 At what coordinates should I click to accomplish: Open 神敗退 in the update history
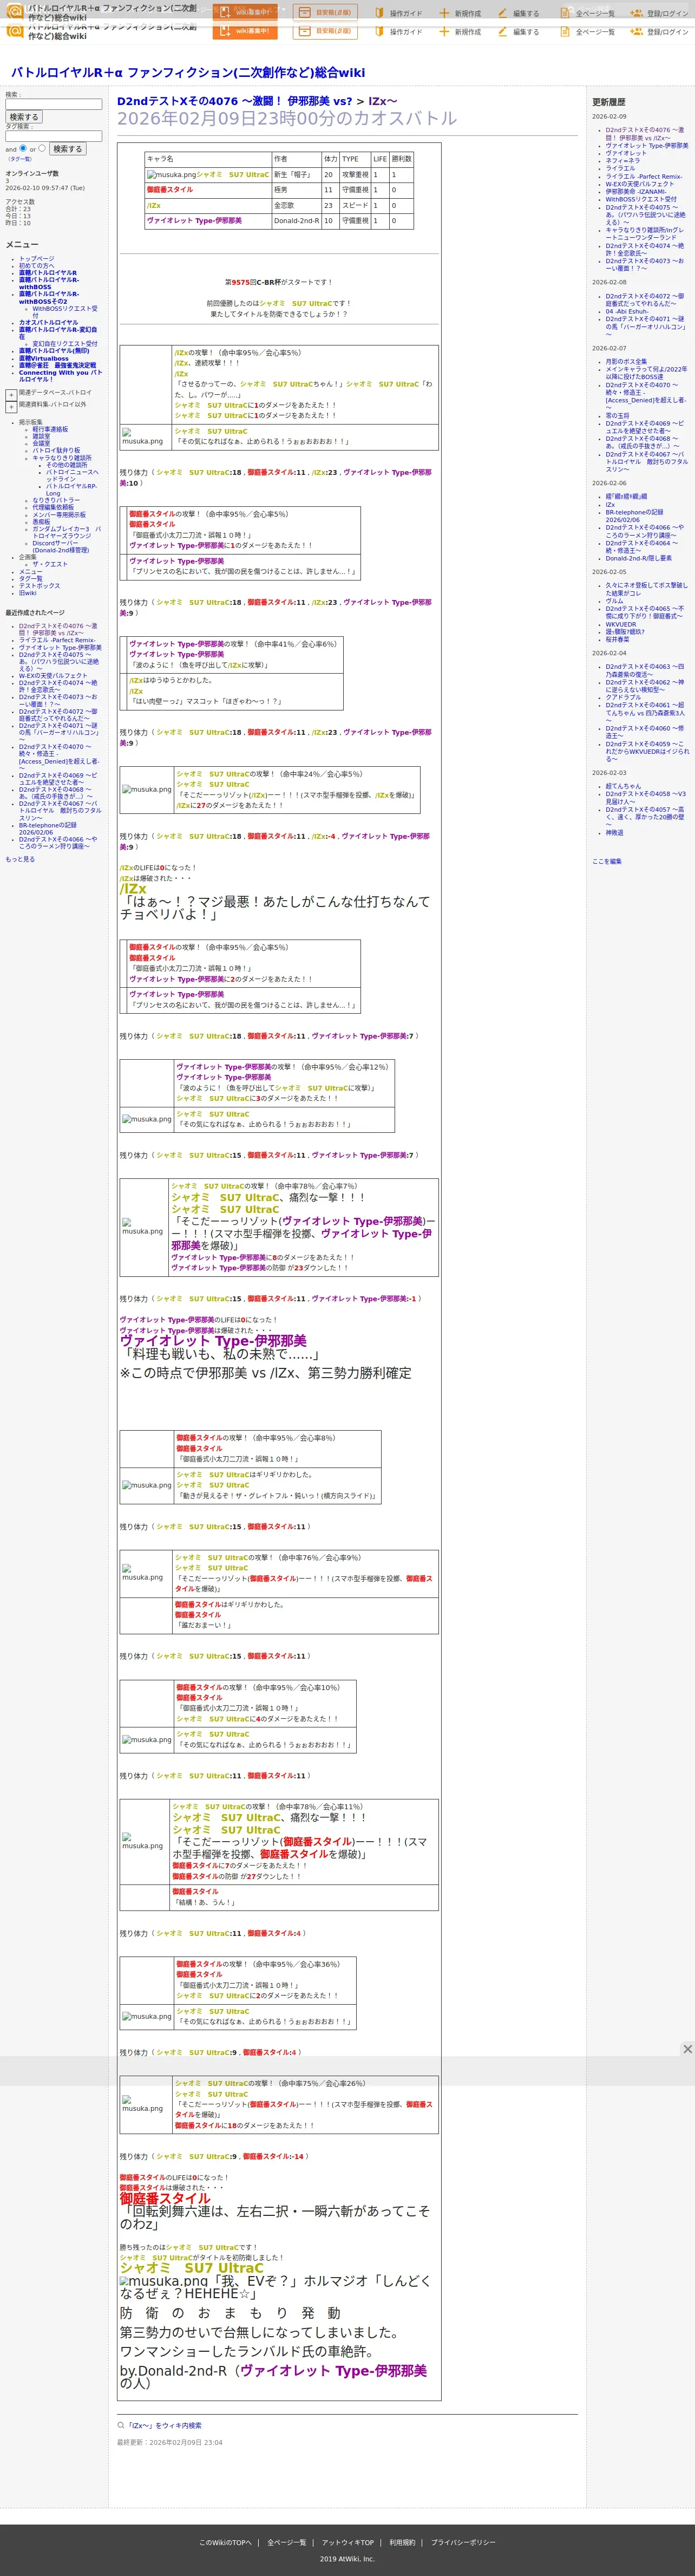coord(614,832)
